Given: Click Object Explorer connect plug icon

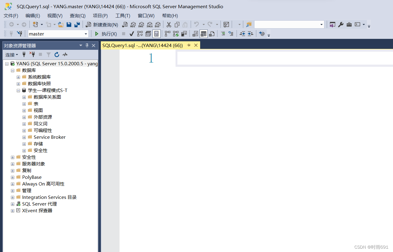Looking at the screenshot, I should 24,55.
